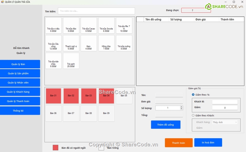Focus the Tìm kiếm trà sữa search box
Viewport: 246px width, 152px height.
[96, 11]
